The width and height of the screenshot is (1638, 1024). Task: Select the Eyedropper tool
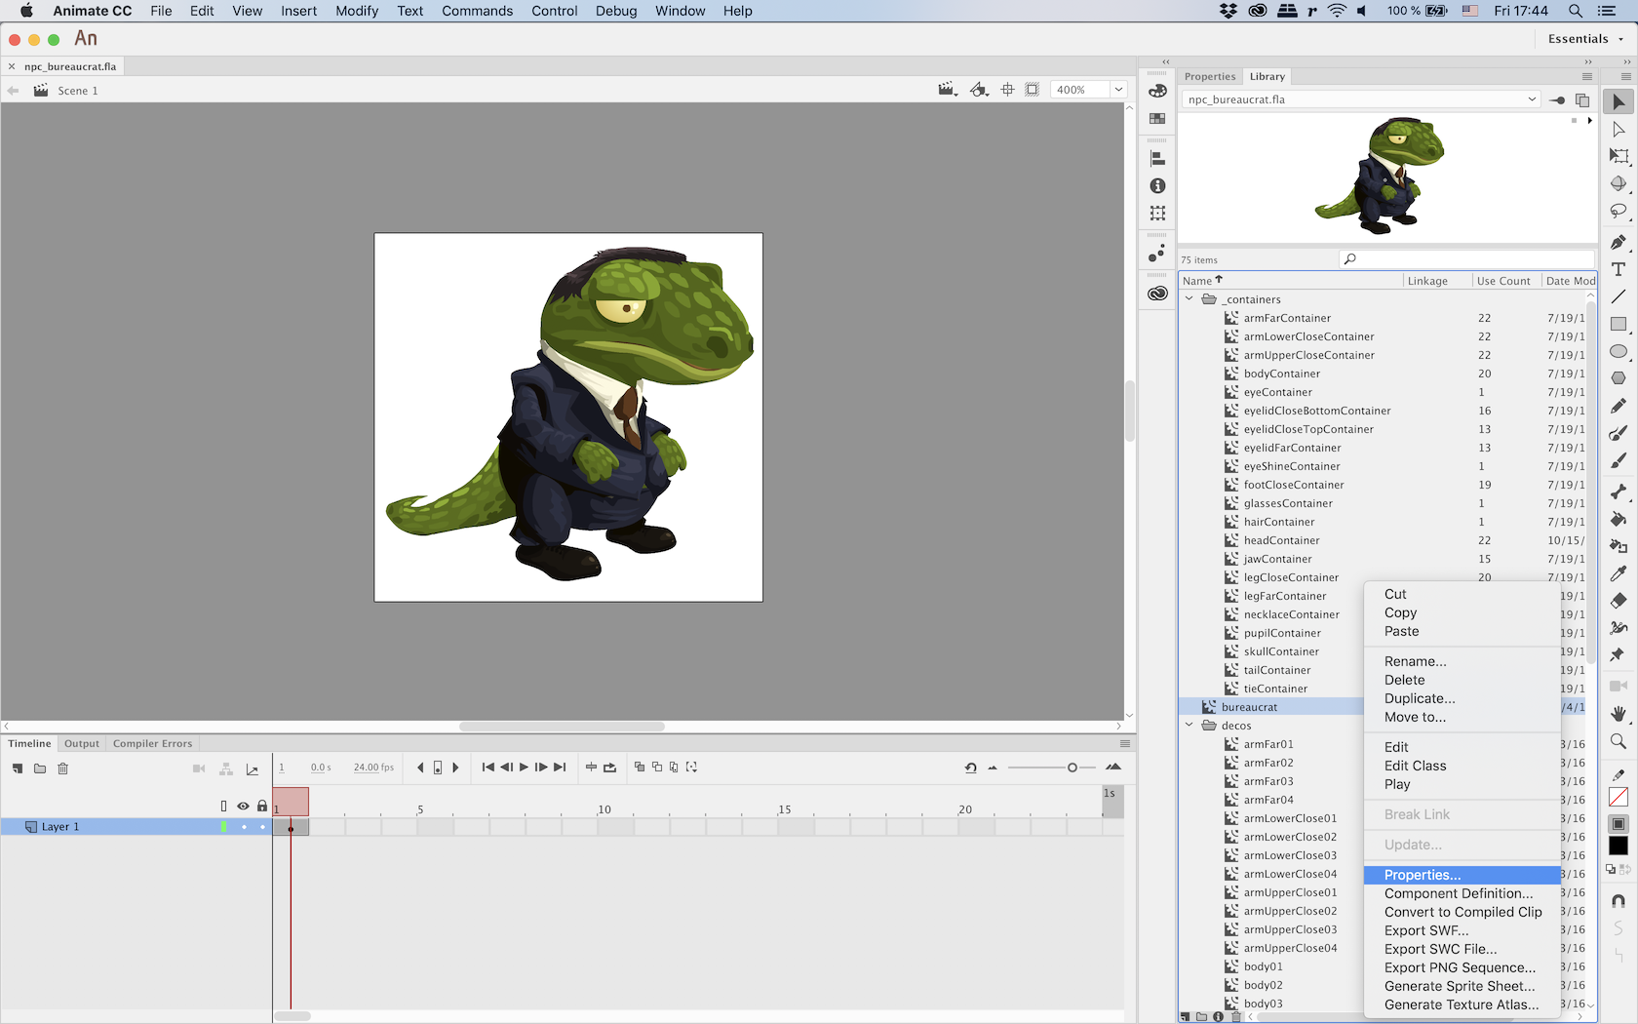point(1618,573)
